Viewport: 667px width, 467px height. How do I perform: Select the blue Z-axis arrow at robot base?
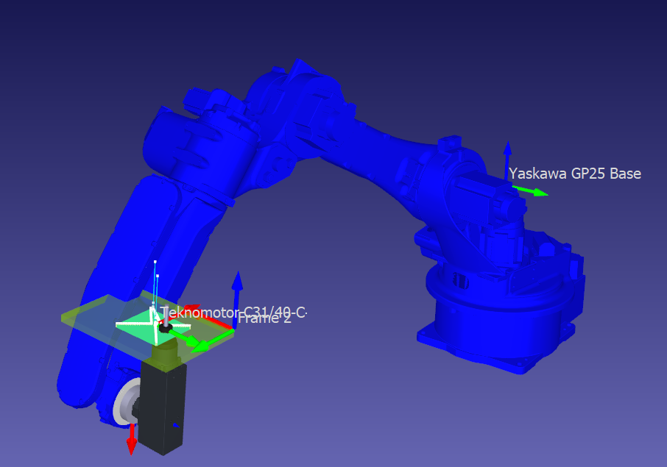507,158
